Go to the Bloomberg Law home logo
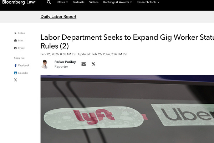The width and height of the screenshot is (214, 143). pyautogui.click(x=19, y=2)
